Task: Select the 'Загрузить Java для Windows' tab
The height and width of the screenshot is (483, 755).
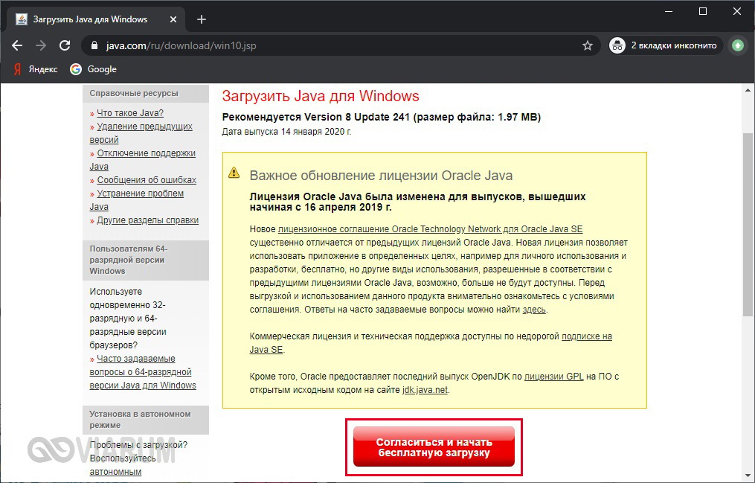Action: coord(89,19)
